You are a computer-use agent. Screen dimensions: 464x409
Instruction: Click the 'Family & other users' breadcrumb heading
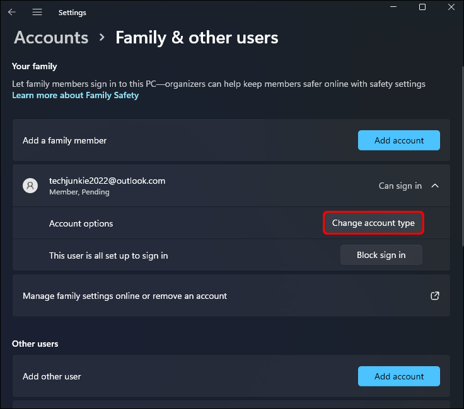click(197, 38)
